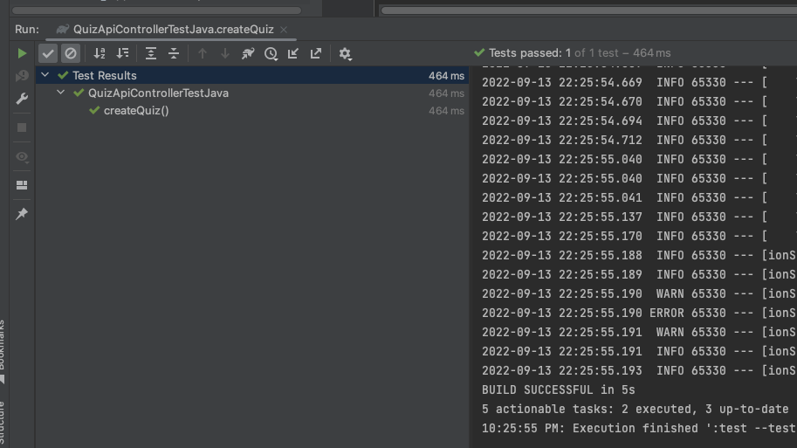Collapse the QuizApiControllerTestJava node
This screenshot has width=797, height=448.
pyautogui.click(x=61, y=93)
